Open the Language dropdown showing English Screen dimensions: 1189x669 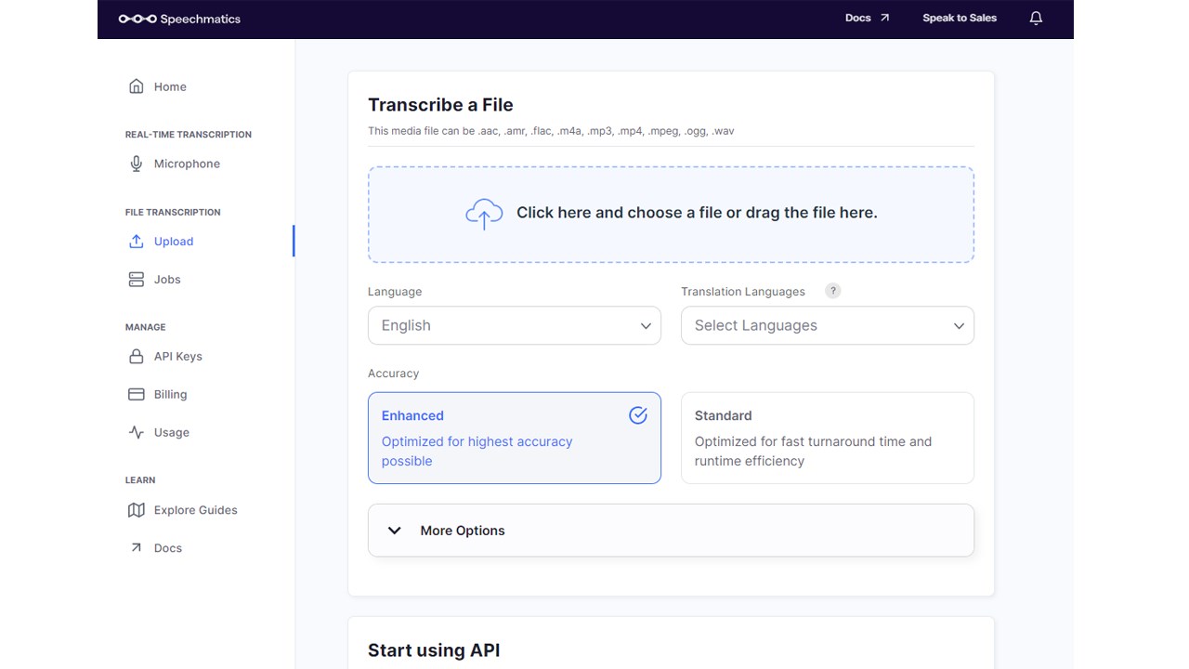click(x=515, y=325)
